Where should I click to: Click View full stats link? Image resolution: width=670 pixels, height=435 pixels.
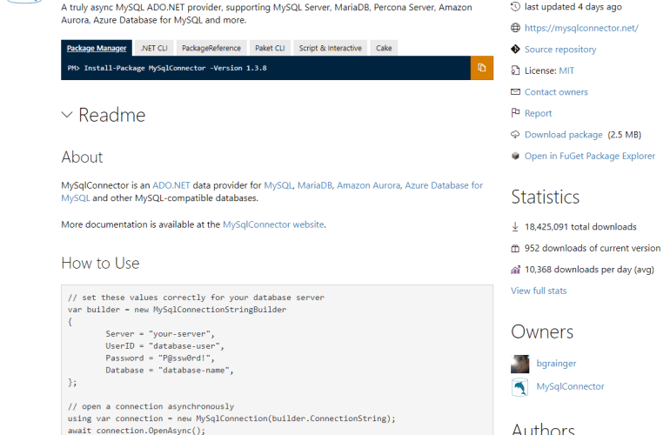[x=539, y=291]
